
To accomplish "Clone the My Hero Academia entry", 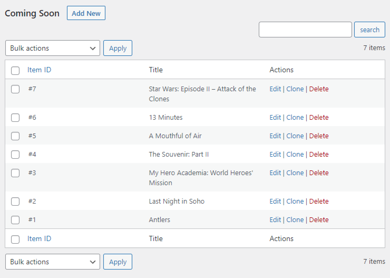I will point(295,173).
